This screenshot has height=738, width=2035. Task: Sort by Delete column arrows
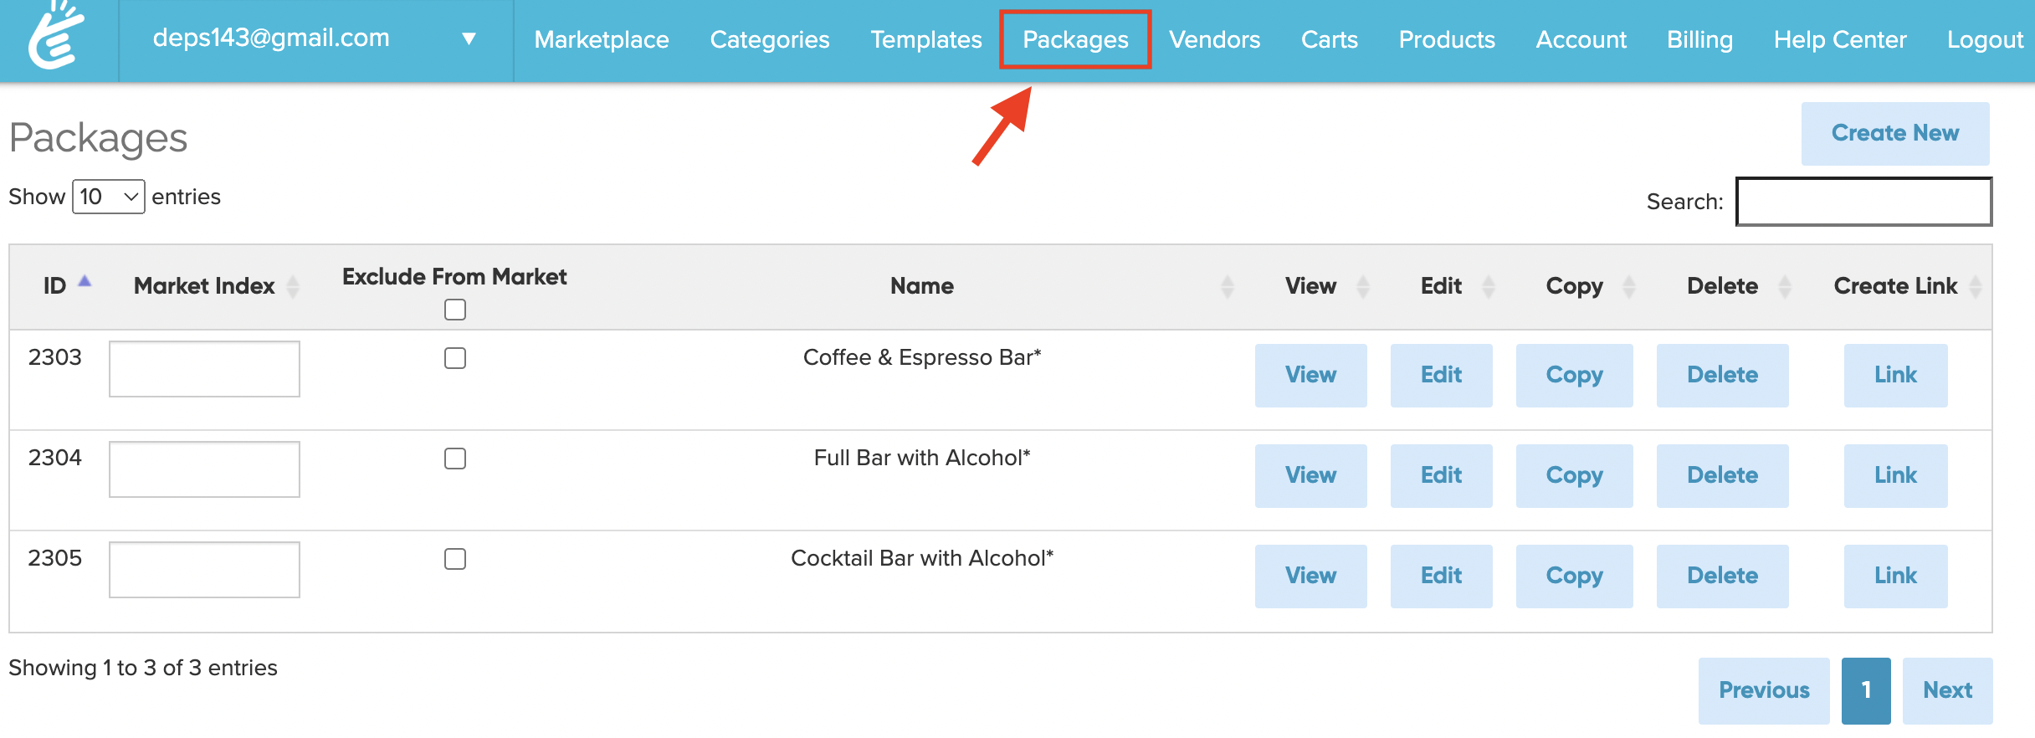1785,287
